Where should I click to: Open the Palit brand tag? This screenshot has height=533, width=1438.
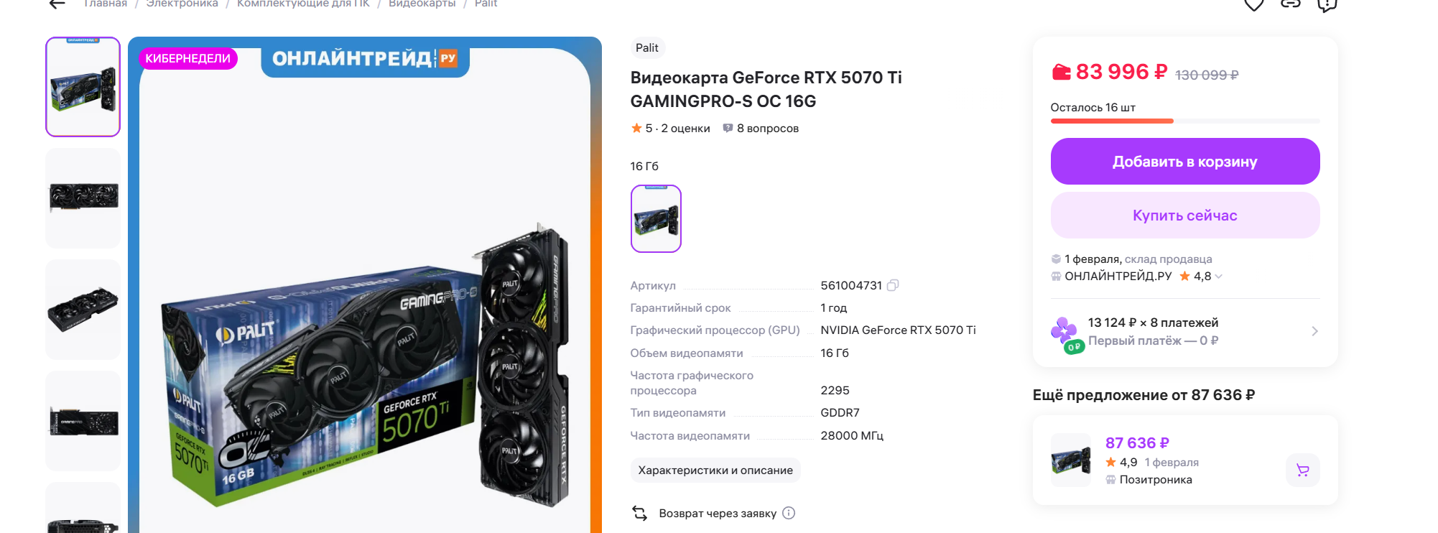click(647, 48)
